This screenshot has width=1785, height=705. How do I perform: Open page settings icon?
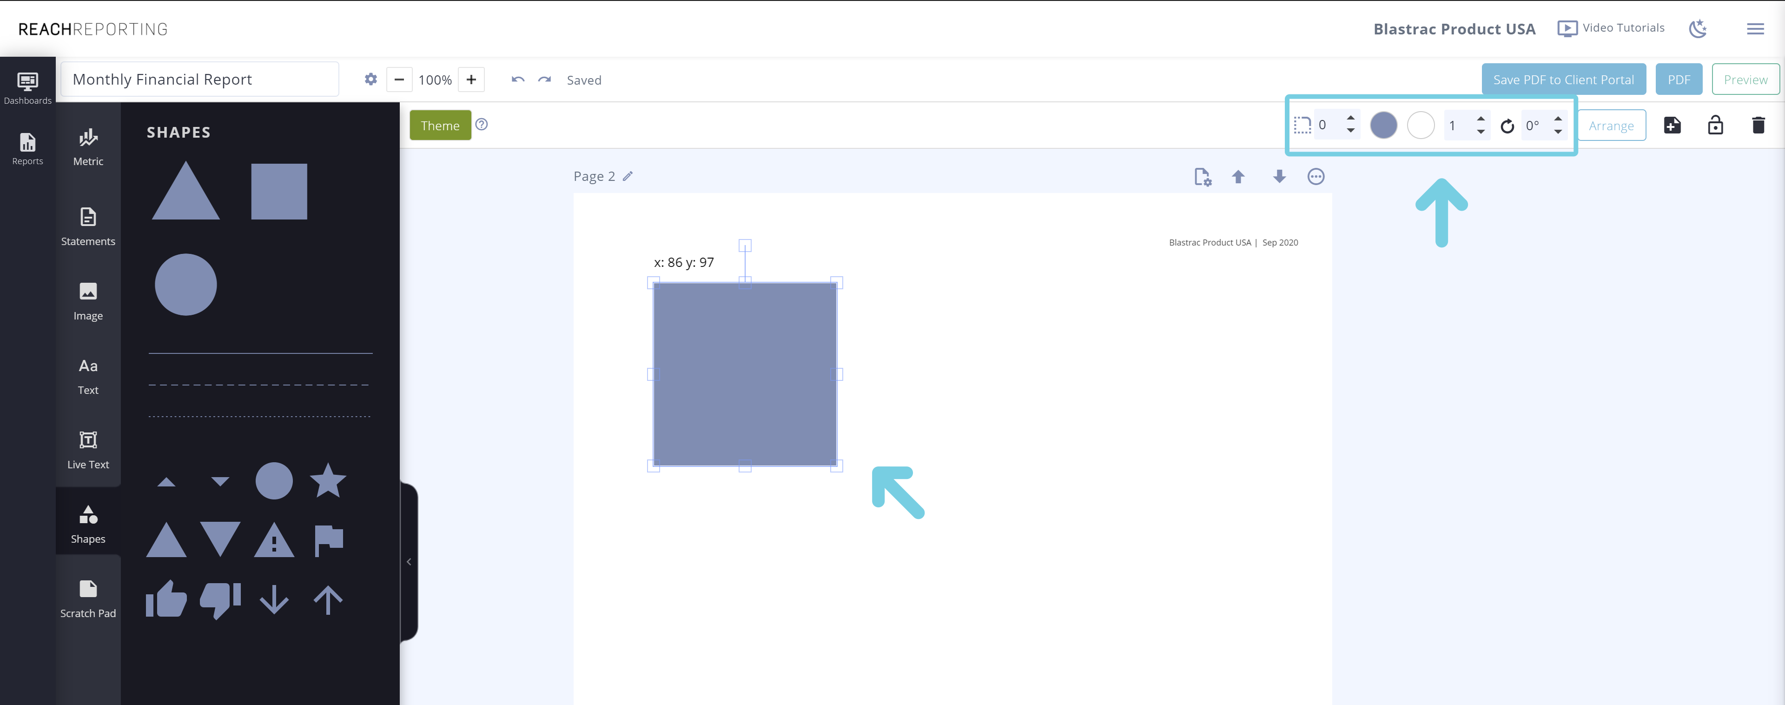click(1203, 177)
